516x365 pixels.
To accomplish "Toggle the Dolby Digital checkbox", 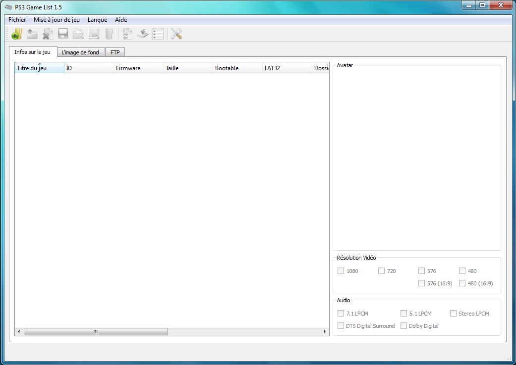I will 403,325.
